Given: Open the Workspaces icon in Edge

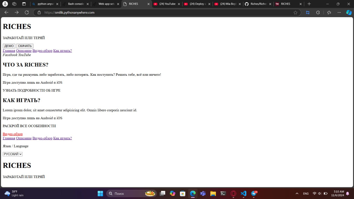Looking at the screenshot, I should point(14,4).
